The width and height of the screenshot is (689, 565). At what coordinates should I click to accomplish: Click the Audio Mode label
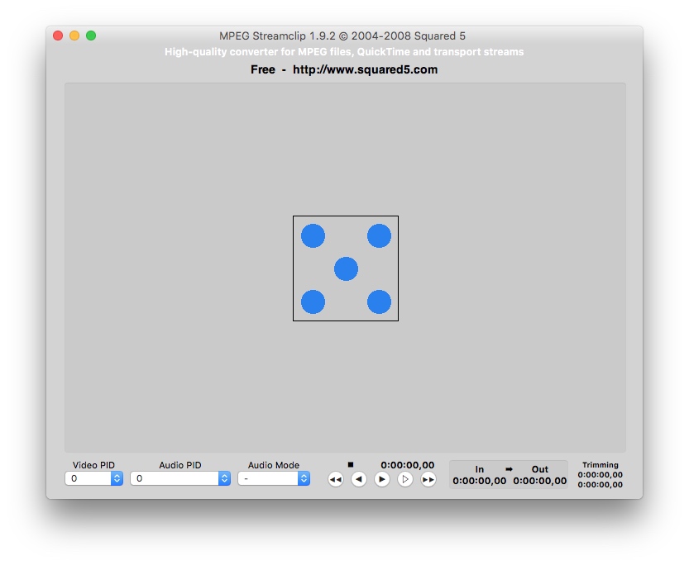274,465
